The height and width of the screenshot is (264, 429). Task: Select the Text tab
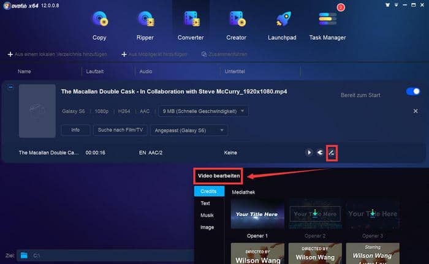click(x=205, y=203)
